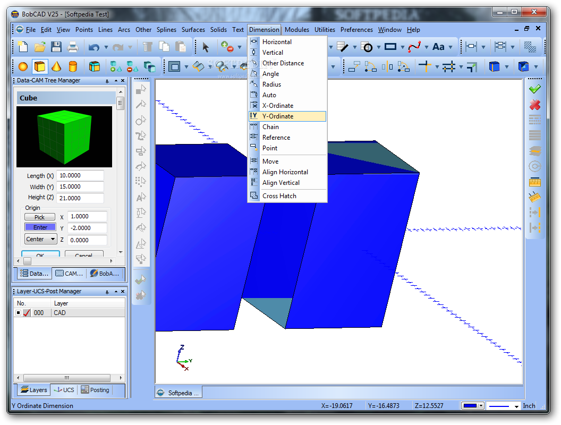Open the Center origin dropdown
This screenshot has height=425, width=561.
coord(40,239)
